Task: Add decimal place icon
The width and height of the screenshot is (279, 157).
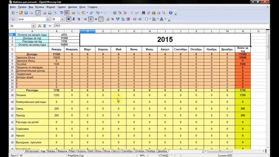Action: pyautogui.click(x=123, y=19)
